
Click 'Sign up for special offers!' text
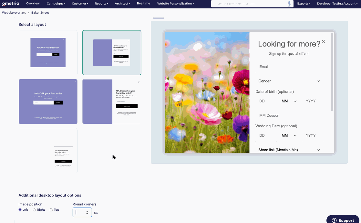click(x=289, y=54)
